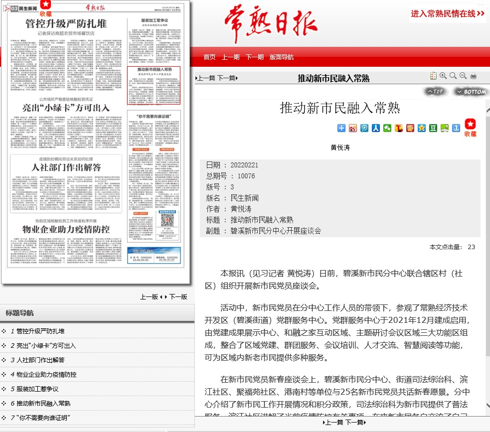Image resolution: width=490 pixels, height=432 pixels.
Task: Jump to article top with TOP button
Action: (436, 92)
